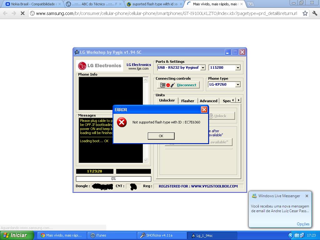Click the "Aguardando www.samsung.com" status text
Screen dimensions: 320x240
point(27,228)
